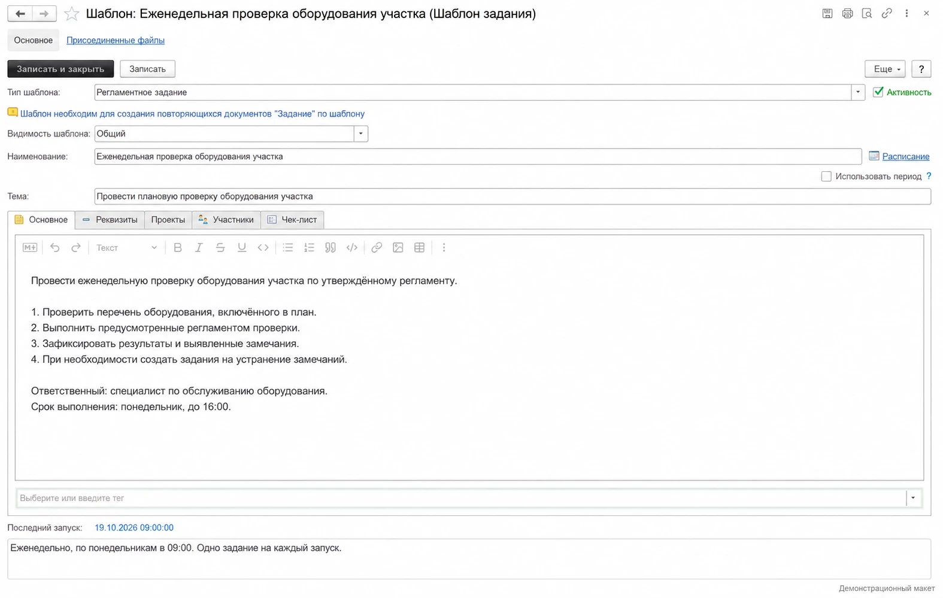Click into the Тема input field
Viewport: 943px width, 598px height.
pyautogui.click(x=513, y=196)
